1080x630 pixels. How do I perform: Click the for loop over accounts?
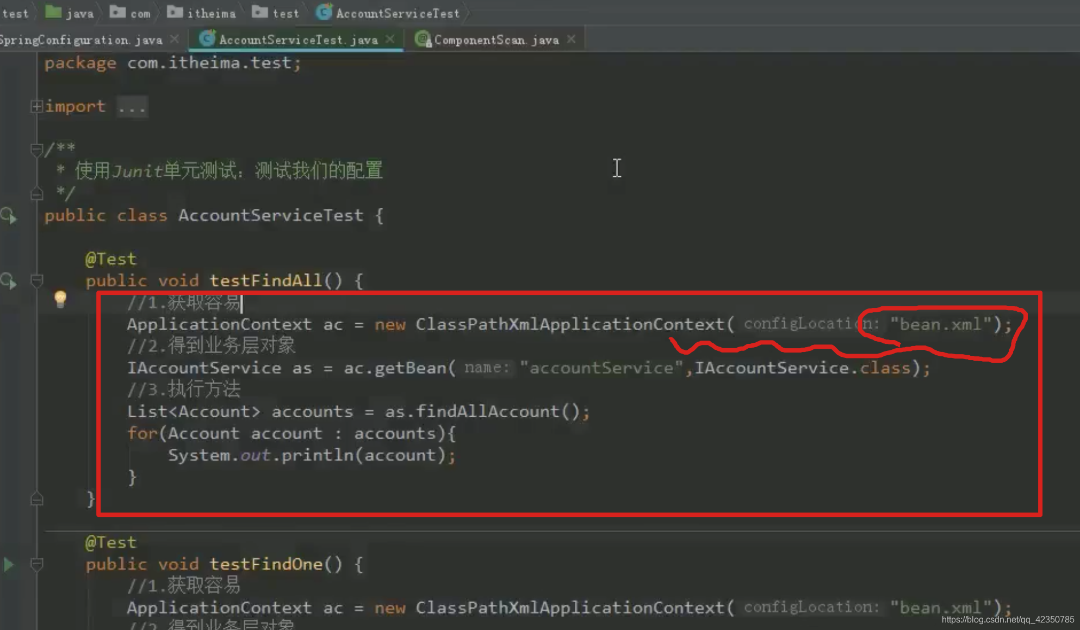click(x=291, y=433)
